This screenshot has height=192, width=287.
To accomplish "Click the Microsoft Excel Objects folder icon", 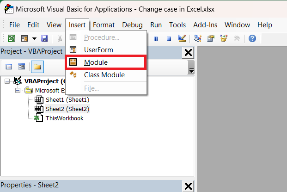I will point(28,90).
